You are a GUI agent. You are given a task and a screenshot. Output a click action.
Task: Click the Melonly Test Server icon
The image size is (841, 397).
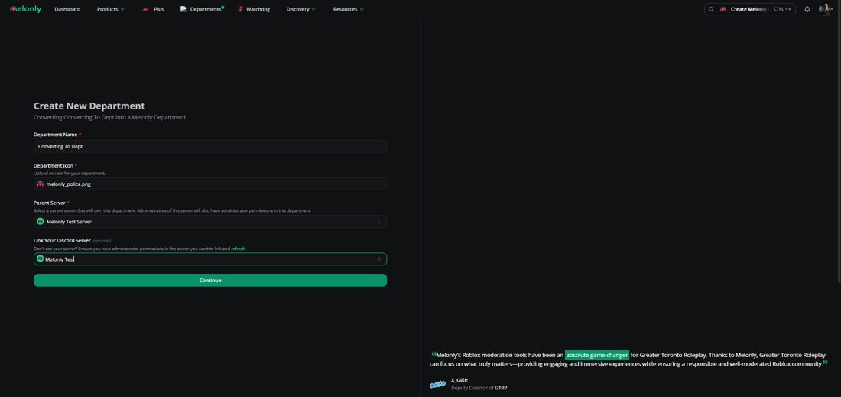[x=41, y=222]
